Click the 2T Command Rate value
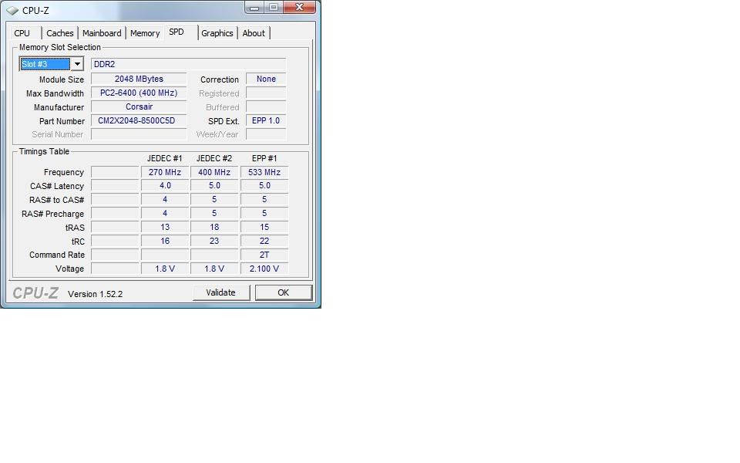740x463 pixels. click(264, 255)
